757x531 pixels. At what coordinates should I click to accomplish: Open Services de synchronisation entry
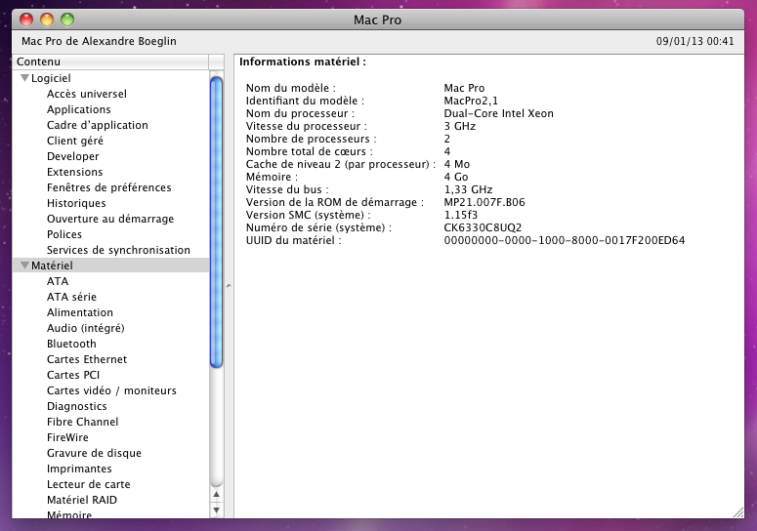coord(118,250)
